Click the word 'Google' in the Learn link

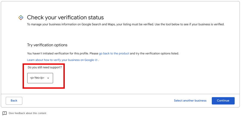[x=89, y=60]
